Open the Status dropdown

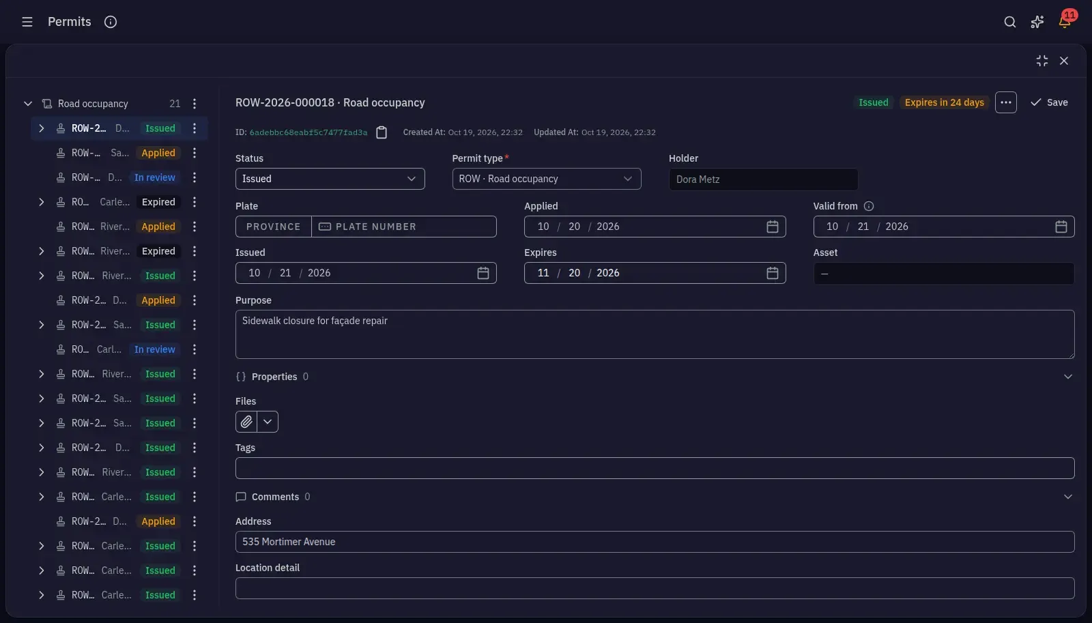point(330,179)
